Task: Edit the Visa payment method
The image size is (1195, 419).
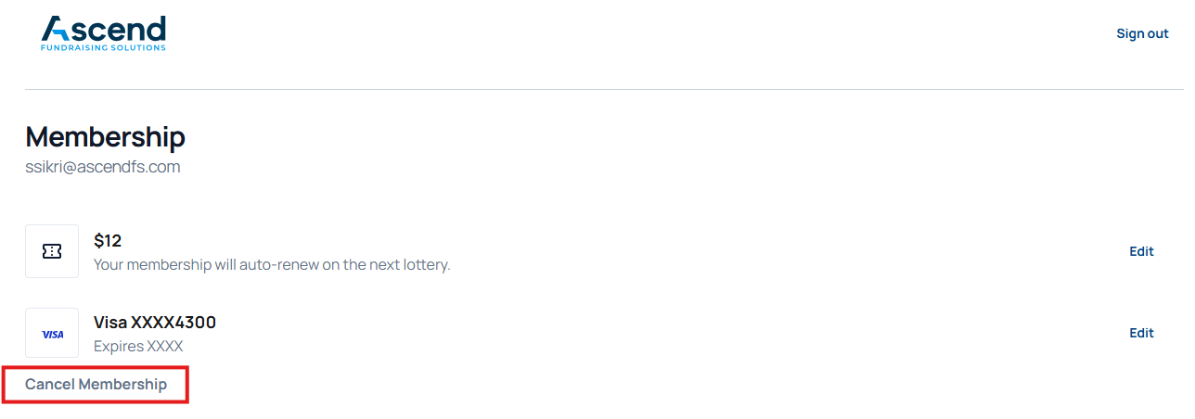Action: pyautogui.click(x=1141, y=333)
